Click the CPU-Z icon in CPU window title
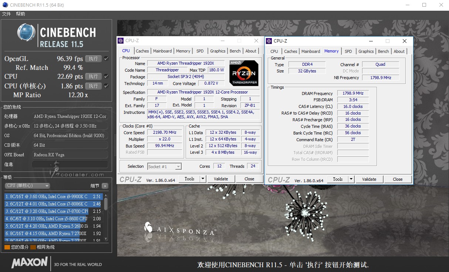 (121, 41)
